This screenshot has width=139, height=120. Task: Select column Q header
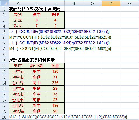tap(130, 3)
